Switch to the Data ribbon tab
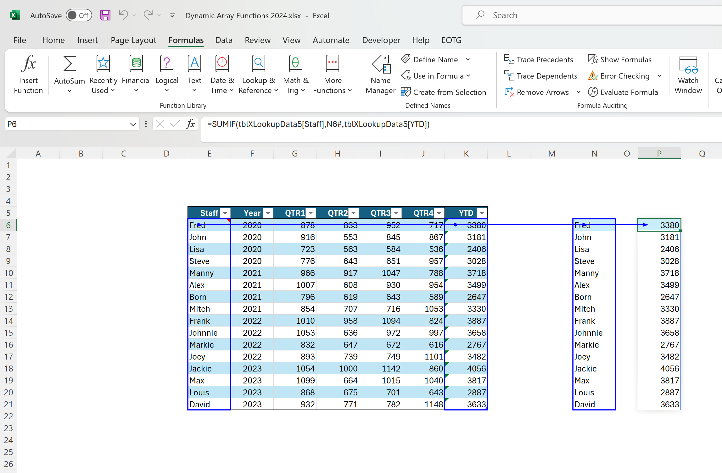Viewport: 722px width, 473px height. (224, 40)
